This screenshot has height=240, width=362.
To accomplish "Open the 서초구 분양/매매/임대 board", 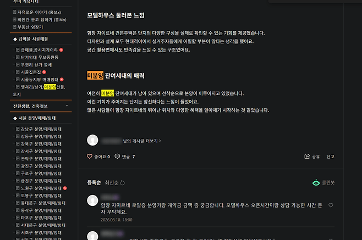I will pyautogui.click(x=41, y=232).
